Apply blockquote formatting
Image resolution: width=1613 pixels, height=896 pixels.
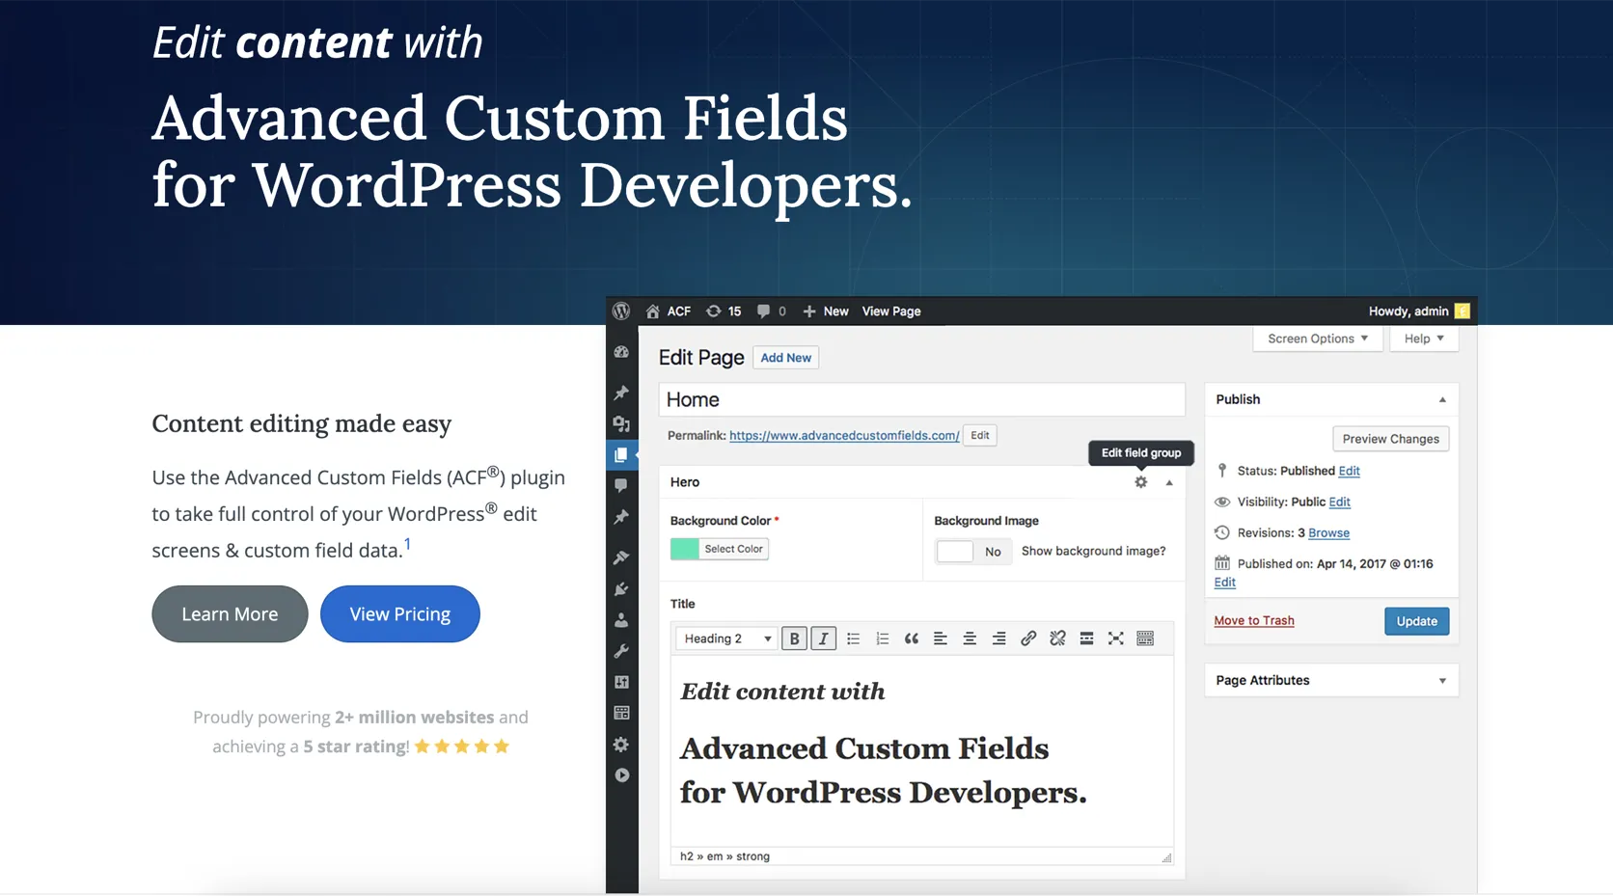pos(911,638)
